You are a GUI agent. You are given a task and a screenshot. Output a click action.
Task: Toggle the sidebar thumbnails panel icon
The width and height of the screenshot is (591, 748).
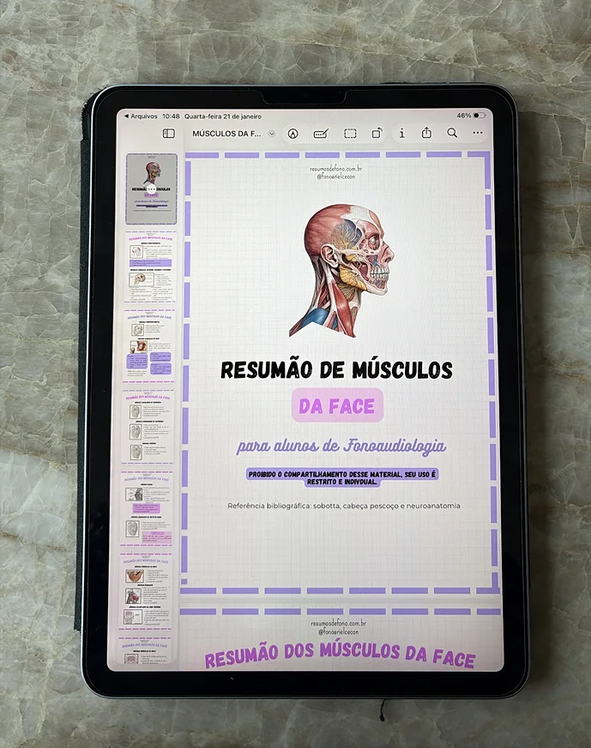[168, 134]
